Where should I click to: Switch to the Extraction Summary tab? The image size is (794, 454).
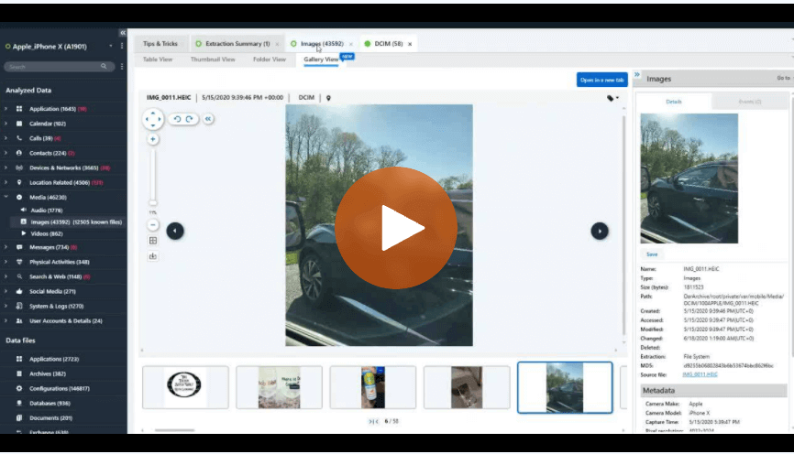point(235,43)
